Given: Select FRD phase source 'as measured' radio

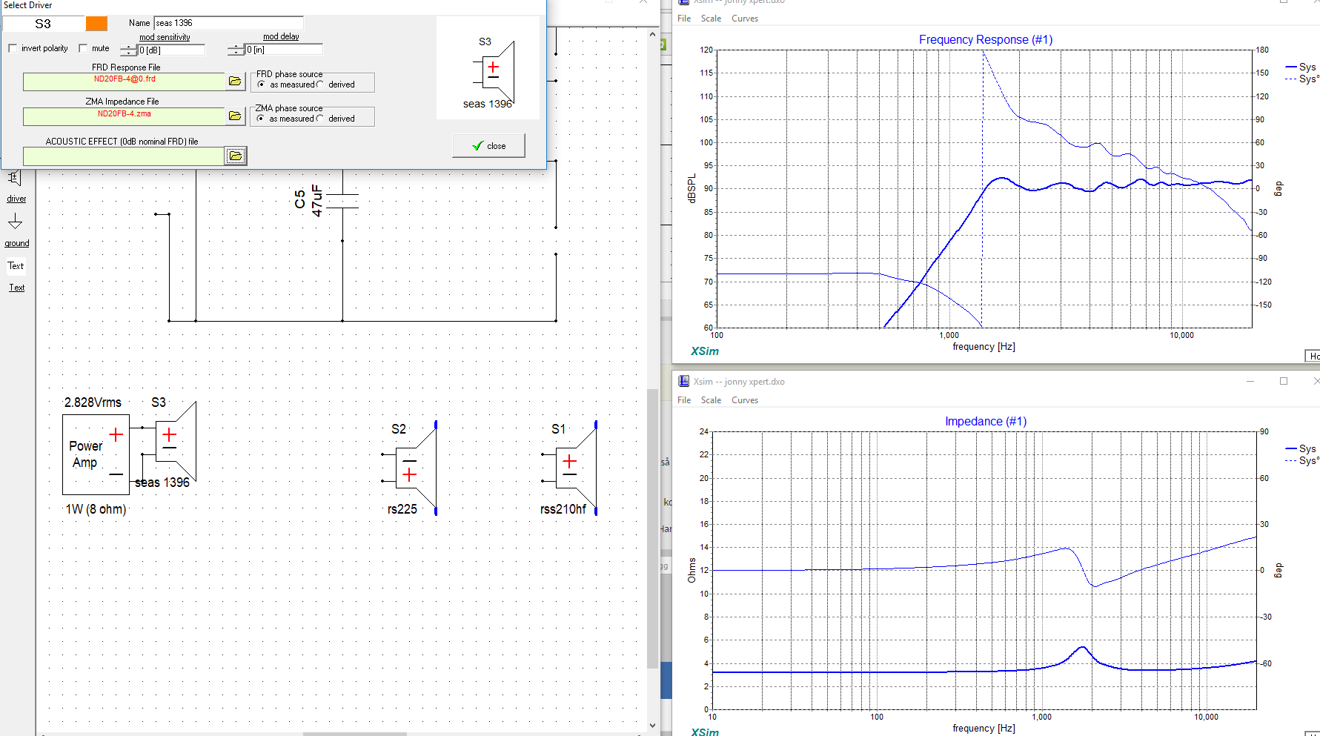Looking at the screenshot, I should coord(262,84).
